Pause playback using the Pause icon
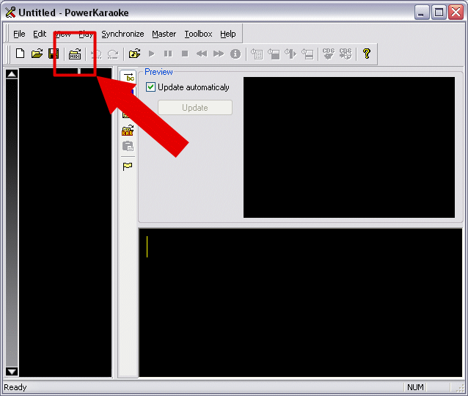 click(x=168, y=54)
